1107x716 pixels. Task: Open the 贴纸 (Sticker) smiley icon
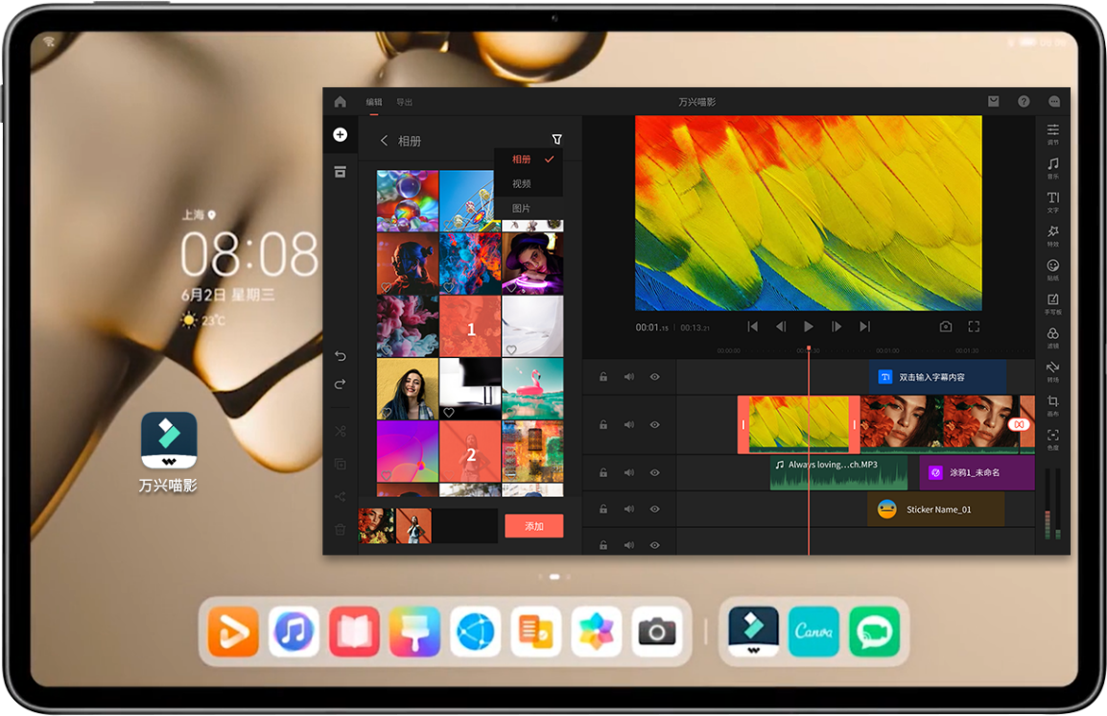click(1052, 266)
